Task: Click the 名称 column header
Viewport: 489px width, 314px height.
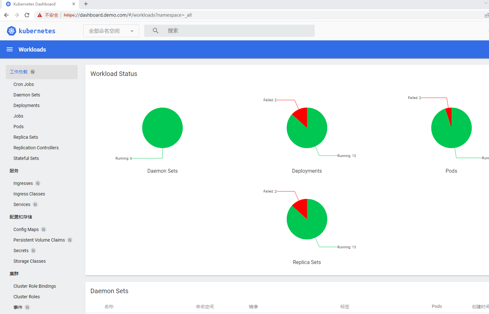Action: (x=109, y=307)
